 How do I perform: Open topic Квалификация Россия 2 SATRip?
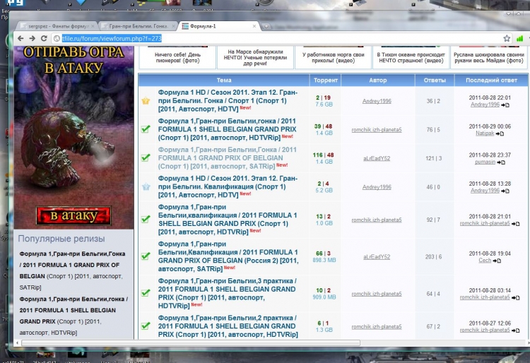(228, 256)
